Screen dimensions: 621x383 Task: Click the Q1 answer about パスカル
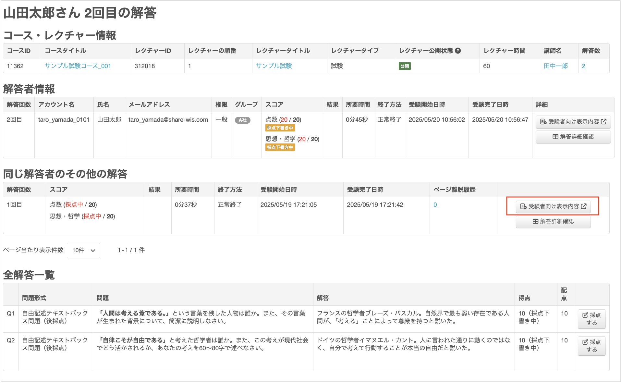pyautogui.click(x=413, y=317)
